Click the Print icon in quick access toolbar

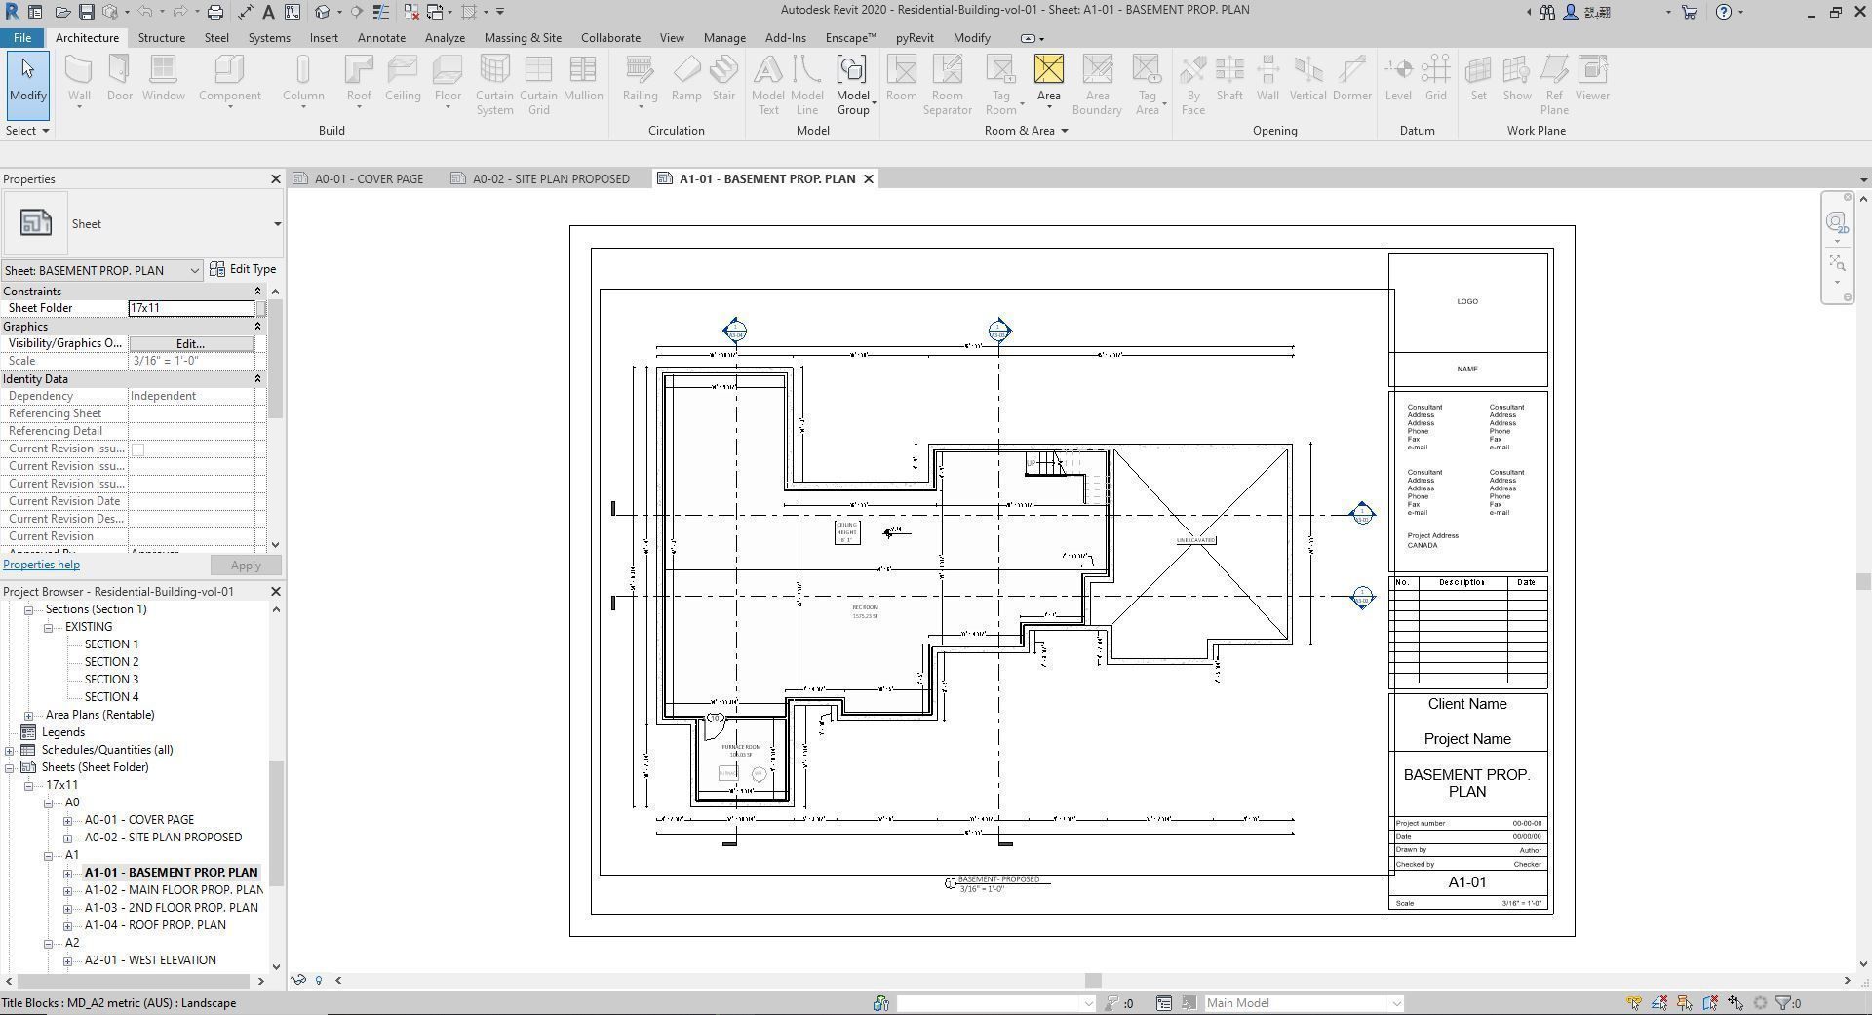pyautogui.click(x=214, y=12)
